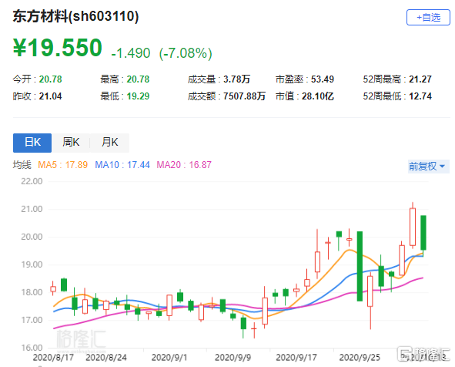455x367 pixels.
Task: Click the 20.00 price axis label
Action: 32,237
